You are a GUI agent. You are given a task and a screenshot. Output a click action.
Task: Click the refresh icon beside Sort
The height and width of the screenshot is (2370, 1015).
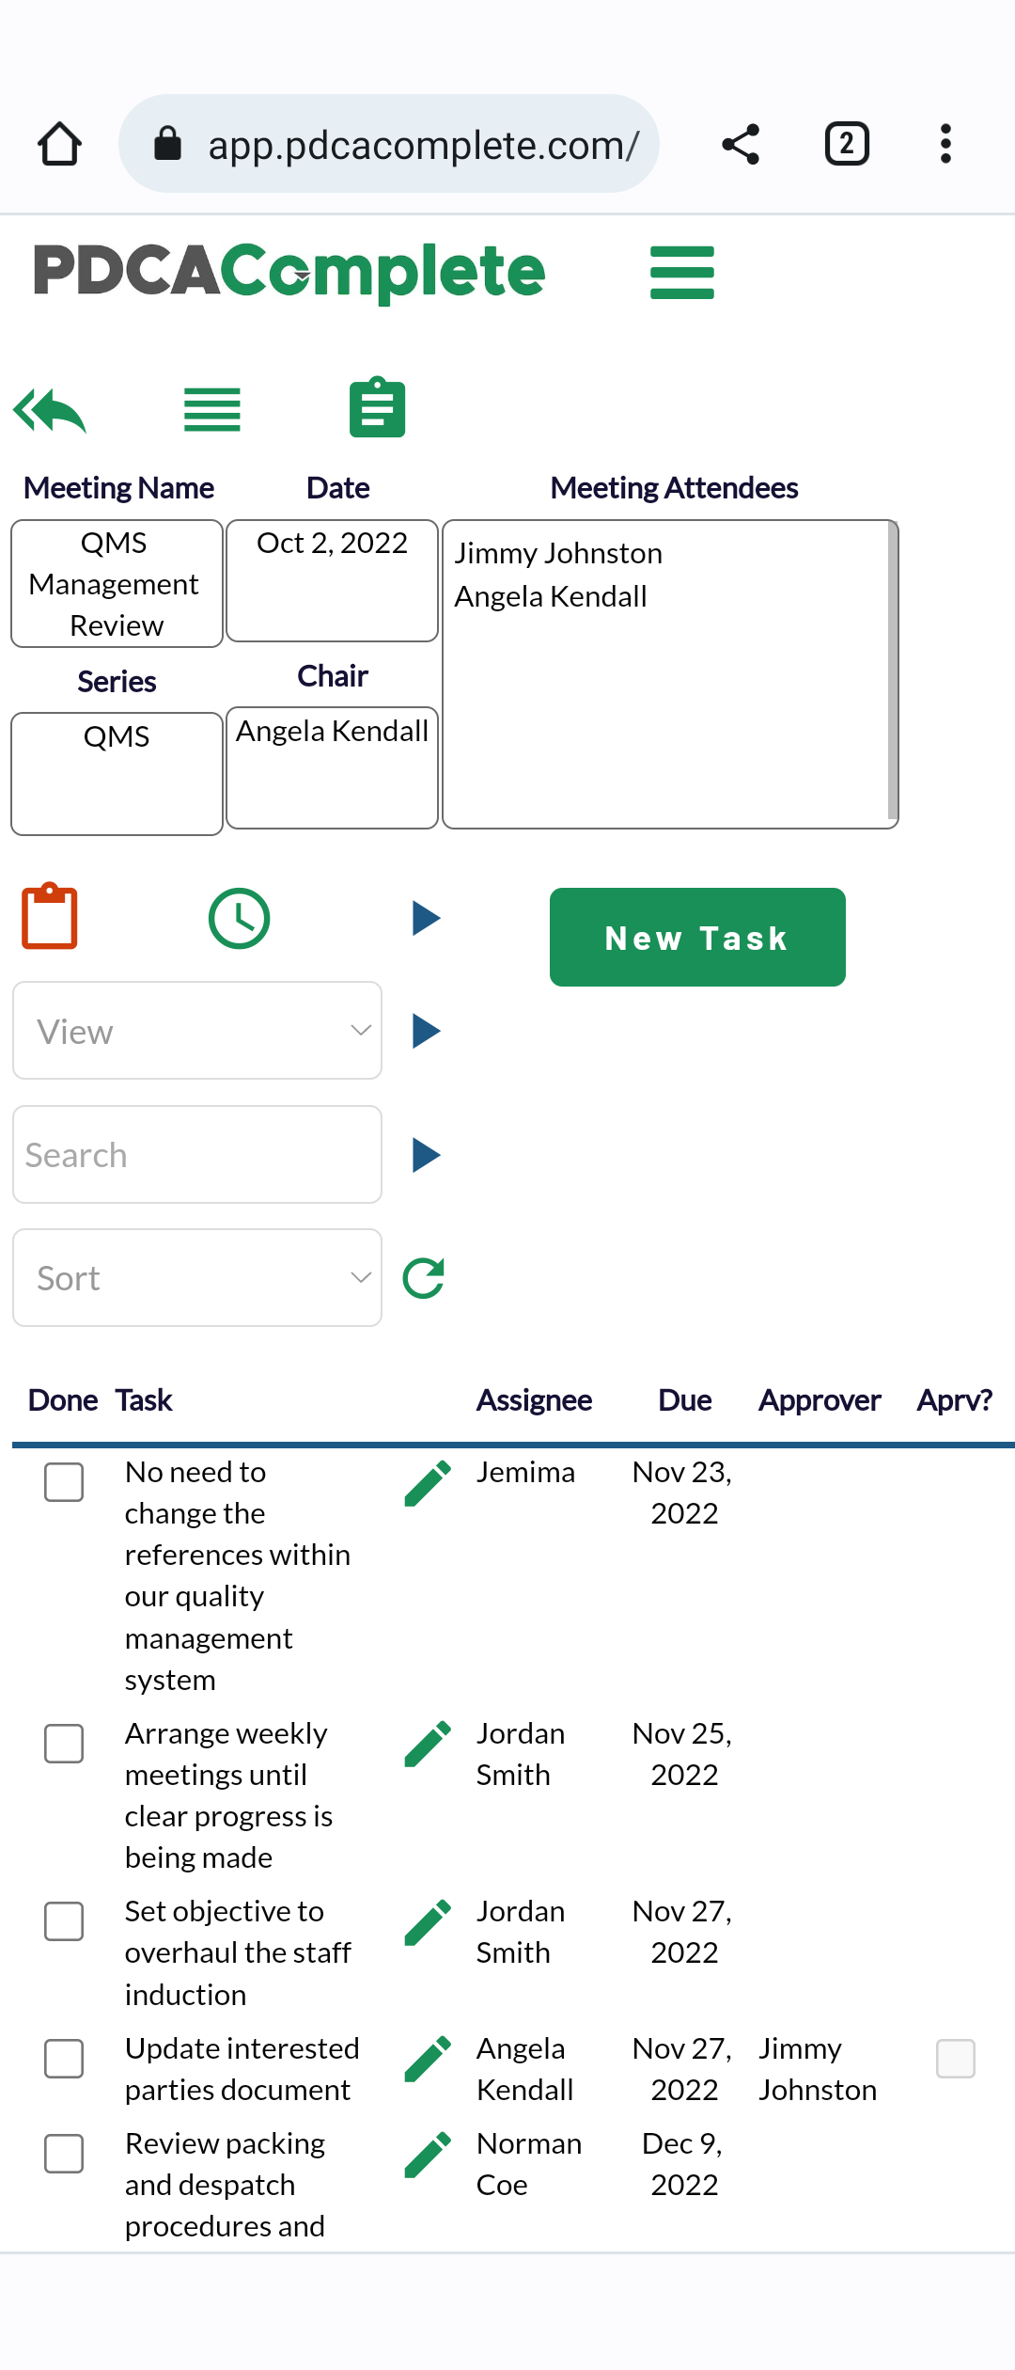point(424,1278)
